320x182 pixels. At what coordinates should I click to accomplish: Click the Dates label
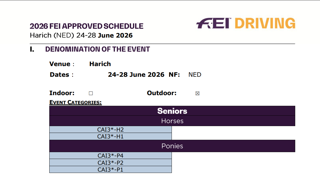(x=60, y=75)
